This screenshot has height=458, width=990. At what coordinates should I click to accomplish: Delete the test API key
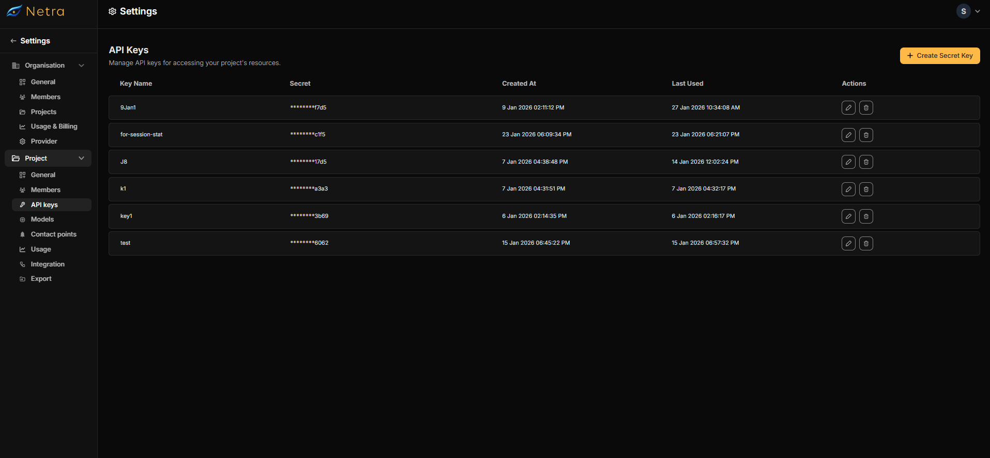pyautogui.click(x=866, y=243)
